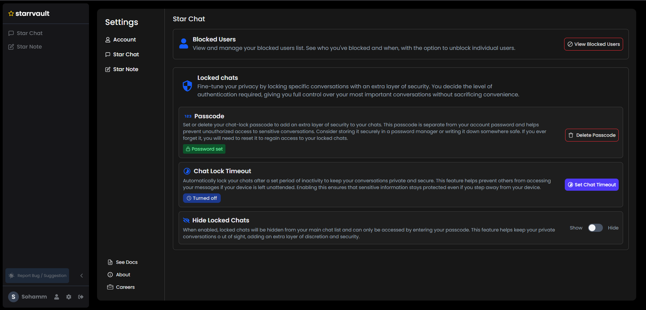
Task: Collapse the sidebar using the left chevron
Action: click(81, 275)
